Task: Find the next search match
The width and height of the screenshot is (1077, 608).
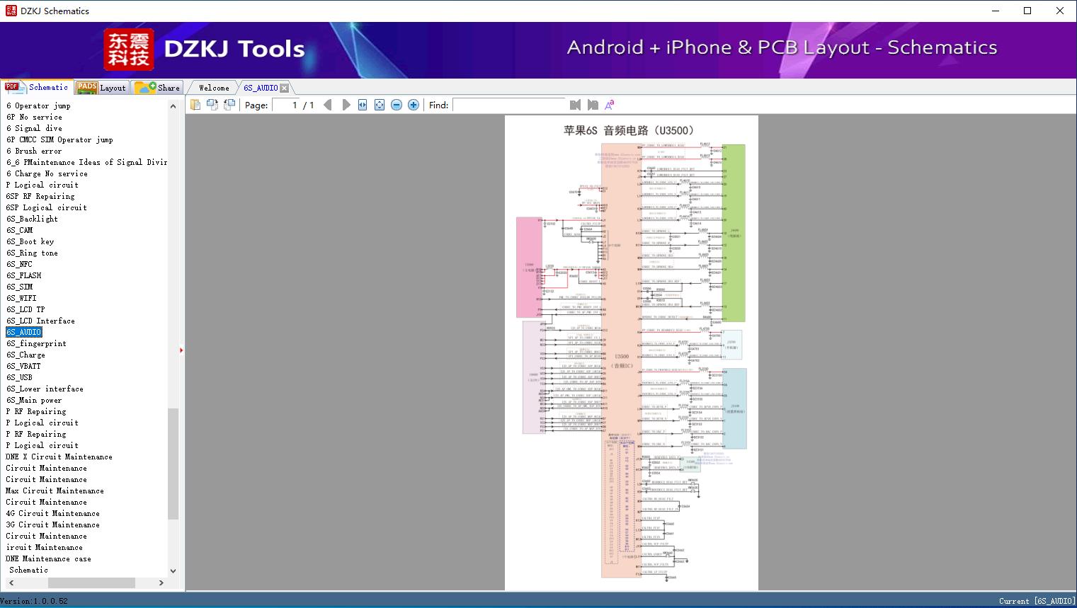Action: pyautogui.click(x=592, y=105)
